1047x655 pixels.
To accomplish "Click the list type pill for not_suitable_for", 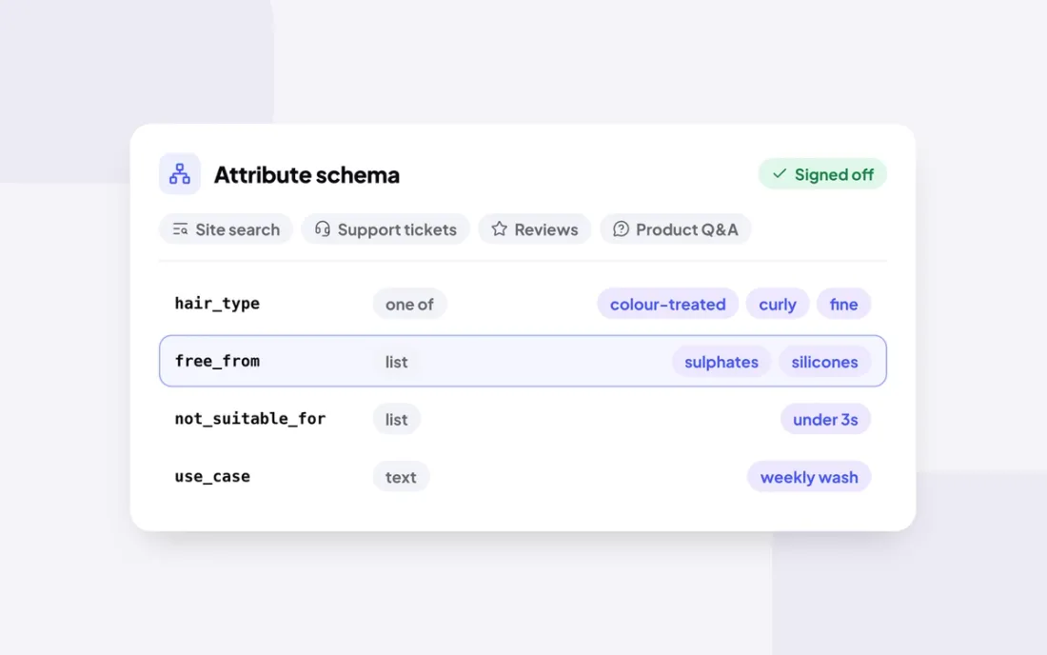I will pyautogui.click(x=396, y=419).
